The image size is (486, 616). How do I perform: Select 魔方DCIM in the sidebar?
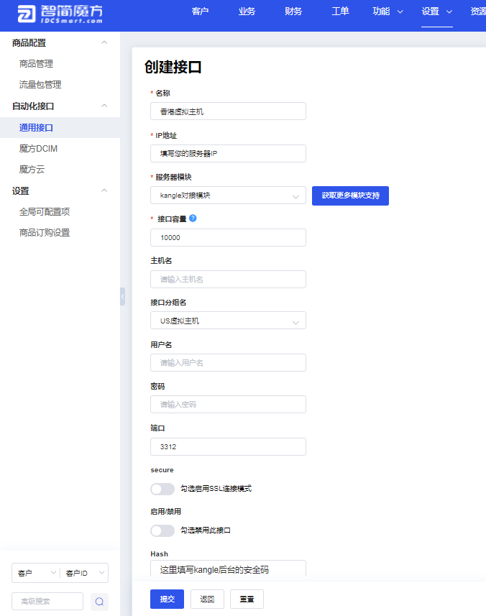[x=38, y=149]
